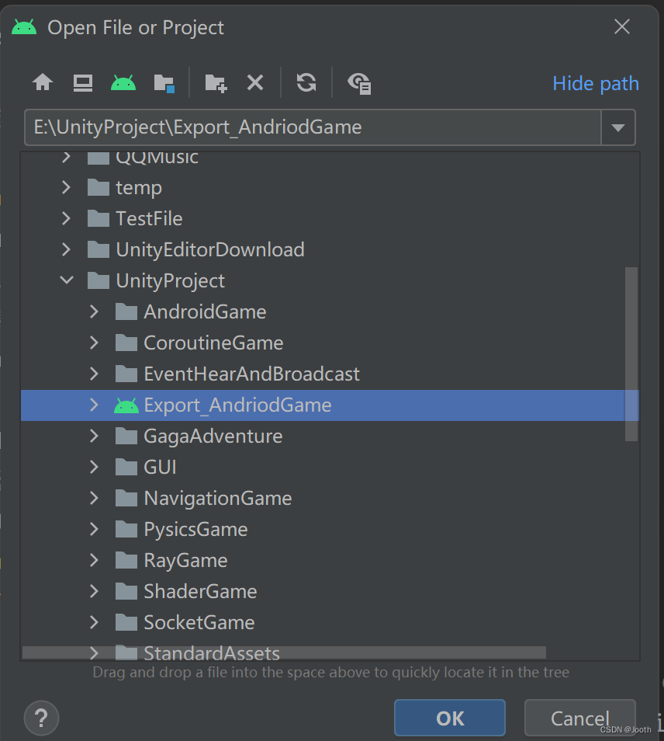Click OK to open the project

pos(449,718)
